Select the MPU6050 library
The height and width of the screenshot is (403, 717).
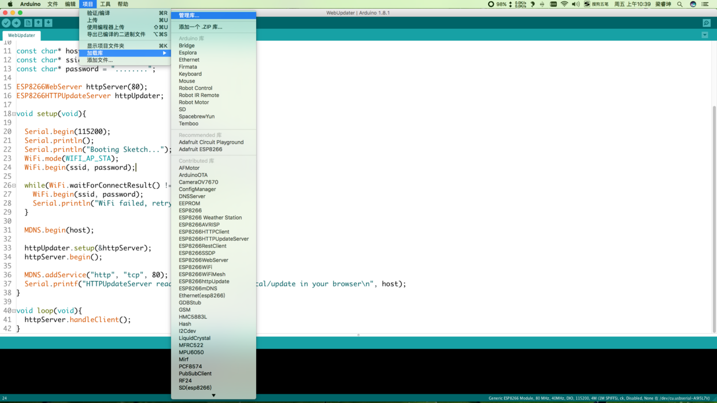(x=213, y=352)
